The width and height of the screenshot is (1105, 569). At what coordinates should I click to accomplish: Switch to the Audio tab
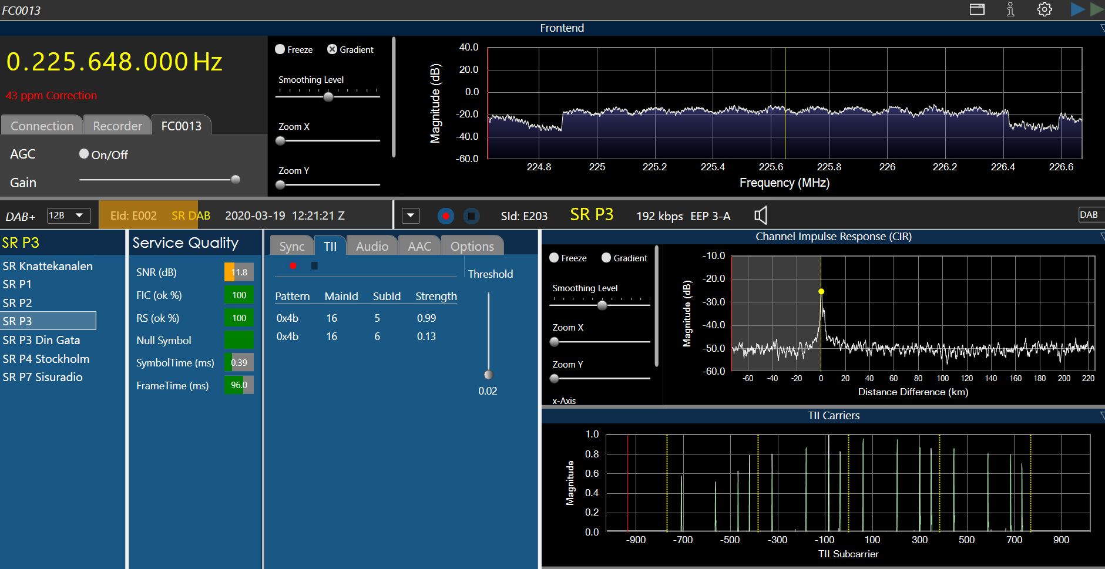tap(372, 246)
